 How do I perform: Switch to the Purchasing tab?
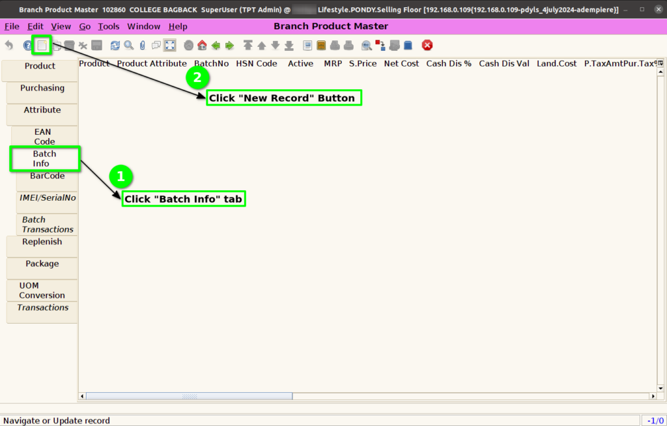pos(42,92)
